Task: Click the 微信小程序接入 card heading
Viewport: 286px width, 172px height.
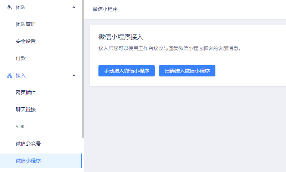Action: pos(121,37)
